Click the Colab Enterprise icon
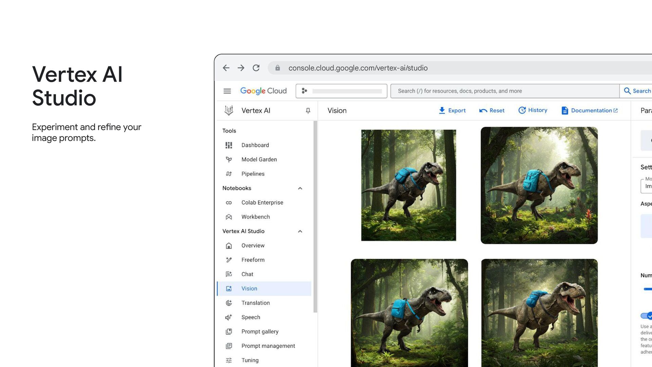The width and height of the screenshot is (652, 367). pos(229,203)
